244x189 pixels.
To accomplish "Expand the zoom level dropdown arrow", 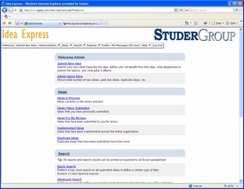I will pyautogui.click(x=237, y=186).
